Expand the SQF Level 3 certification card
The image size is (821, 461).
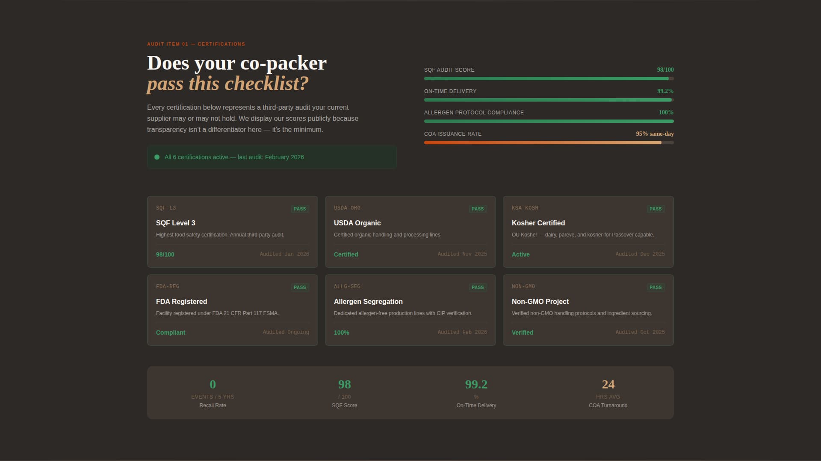[x=232, y=232]
